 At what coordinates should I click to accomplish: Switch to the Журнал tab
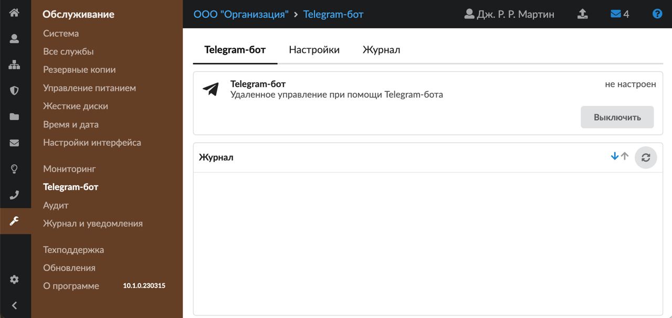point(381,50)
